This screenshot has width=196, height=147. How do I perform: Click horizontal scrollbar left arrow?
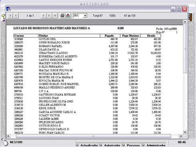[8, 136]
